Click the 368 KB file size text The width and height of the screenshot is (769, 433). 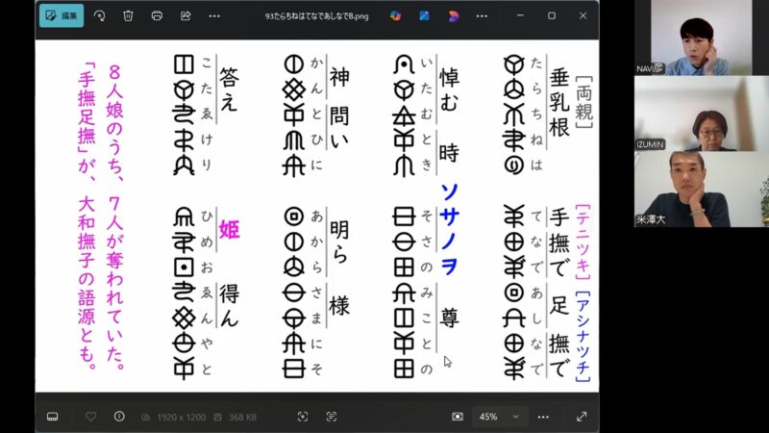point(242,418)
